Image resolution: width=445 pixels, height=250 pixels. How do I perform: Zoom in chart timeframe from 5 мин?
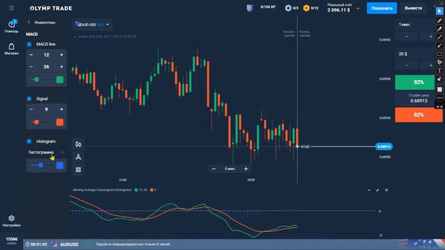[245, 169]
